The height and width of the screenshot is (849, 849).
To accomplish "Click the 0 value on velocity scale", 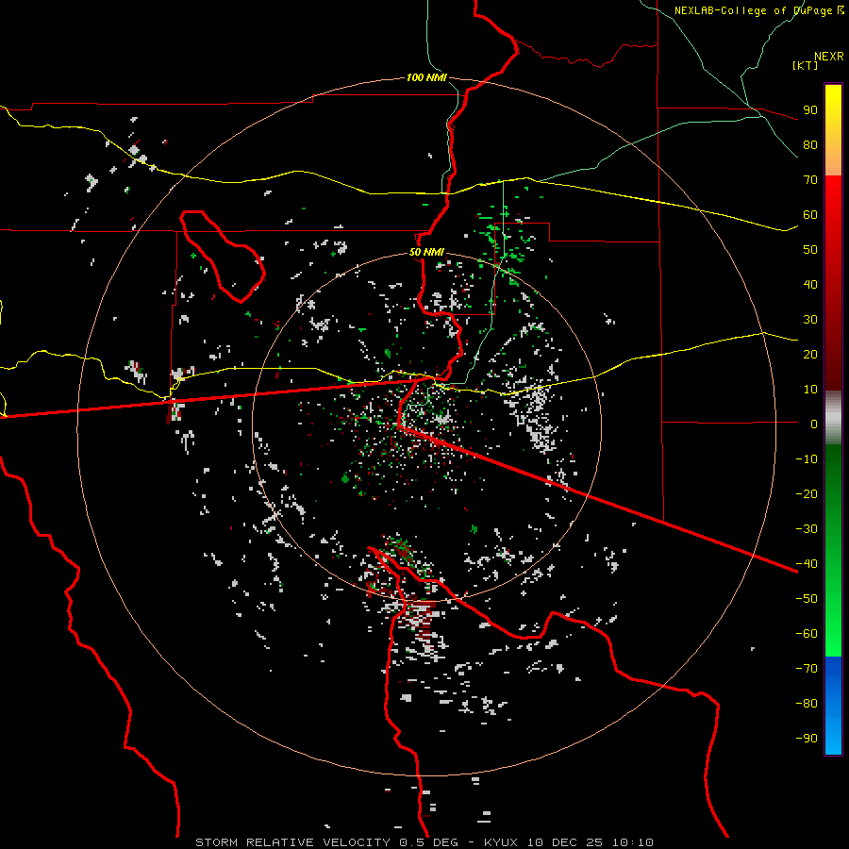I will pyautogui.click(x=814, y=424).
